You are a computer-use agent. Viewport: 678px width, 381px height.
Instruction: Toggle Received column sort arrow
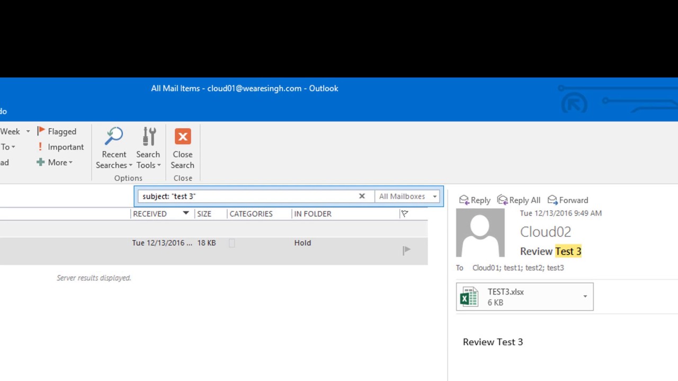point(186,213)
